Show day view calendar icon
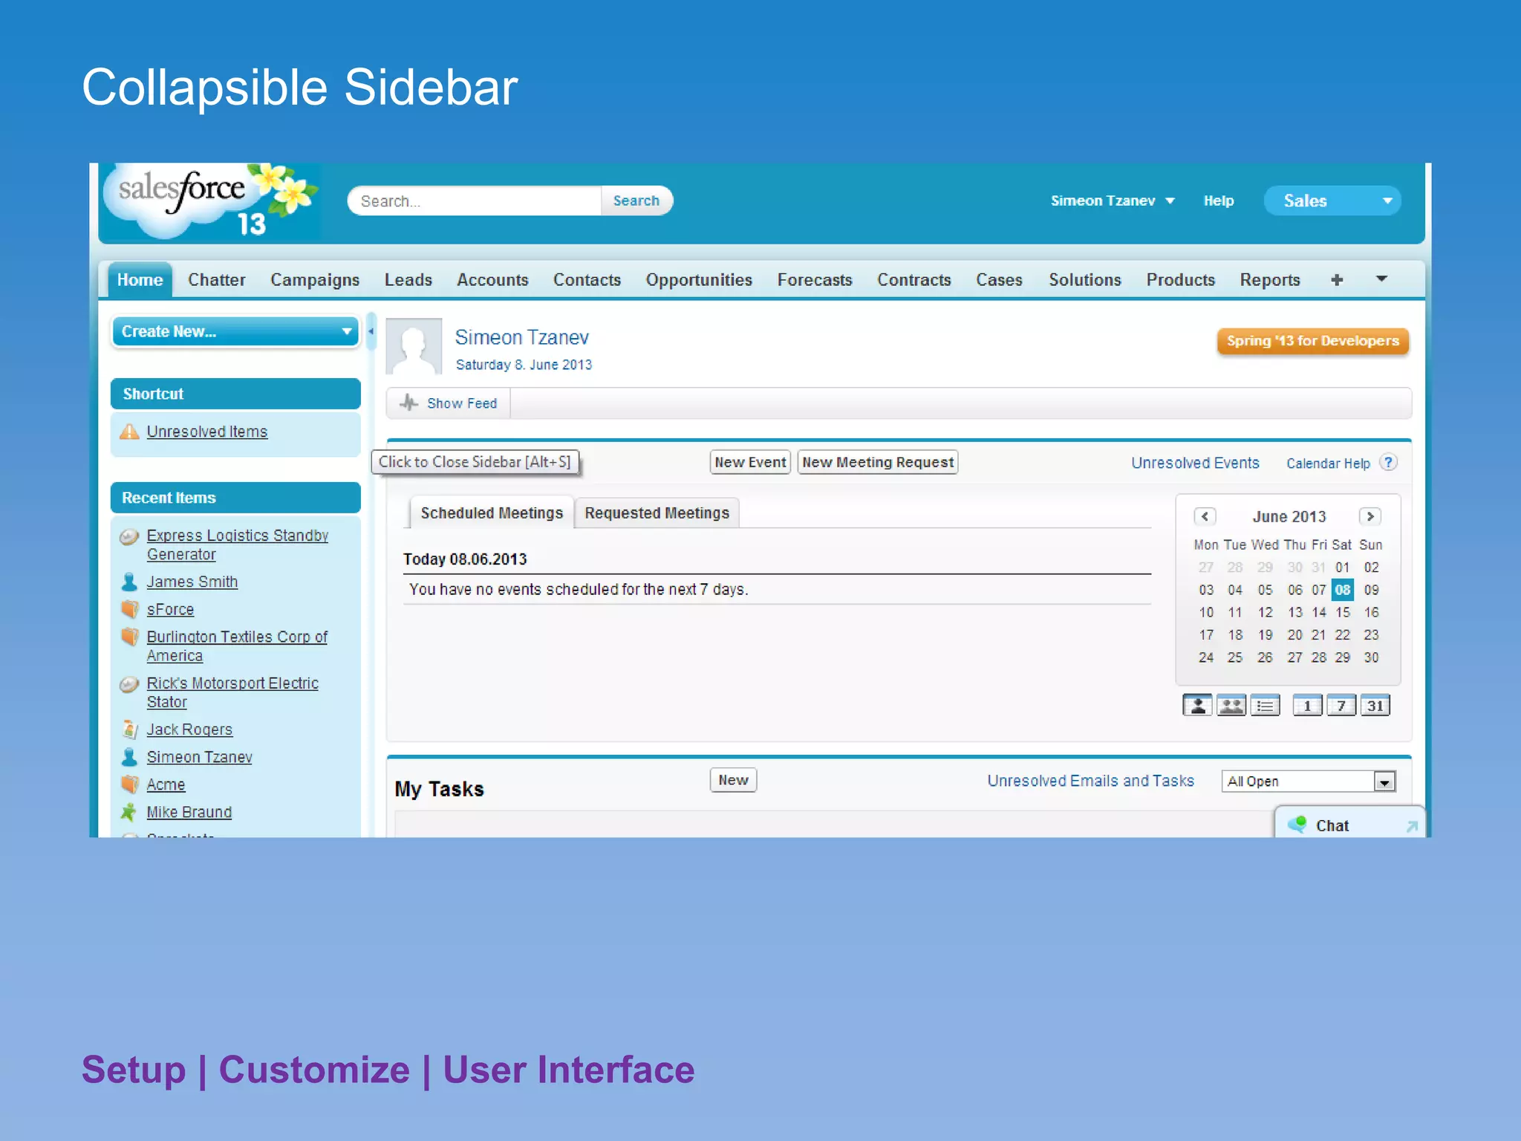The height and width of the screenshot is (1141, 1521). point(1307,705)
